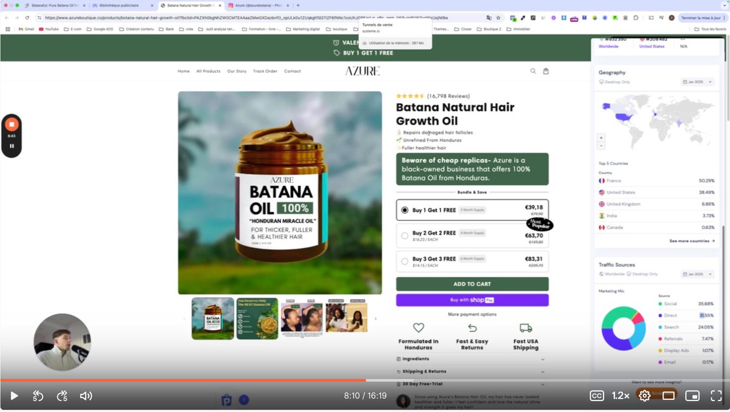The height and width of the screenshot is (412, 730).
Task: Bookmark this page with the star icon
Action: [x=498, y=18]
